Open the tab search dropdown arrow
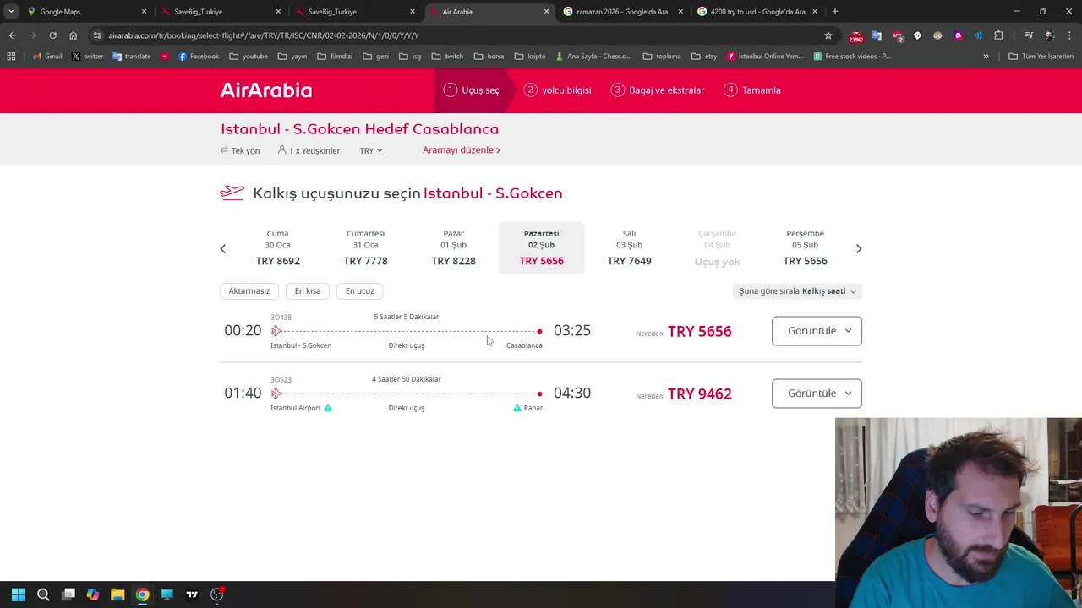This screenshot has height=608, width=1082. point(11,12)
